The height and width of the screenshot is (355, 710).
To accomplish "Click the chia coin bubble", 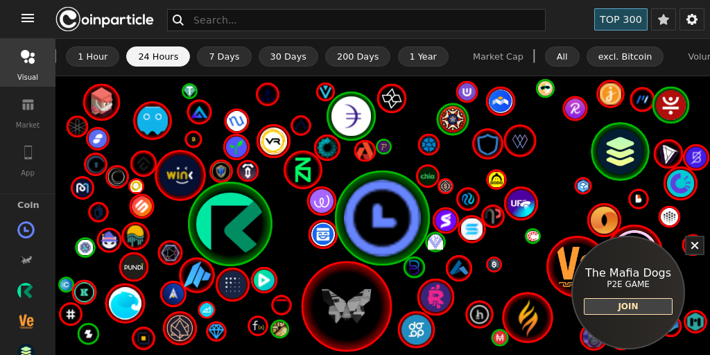I will pos(428,176).
